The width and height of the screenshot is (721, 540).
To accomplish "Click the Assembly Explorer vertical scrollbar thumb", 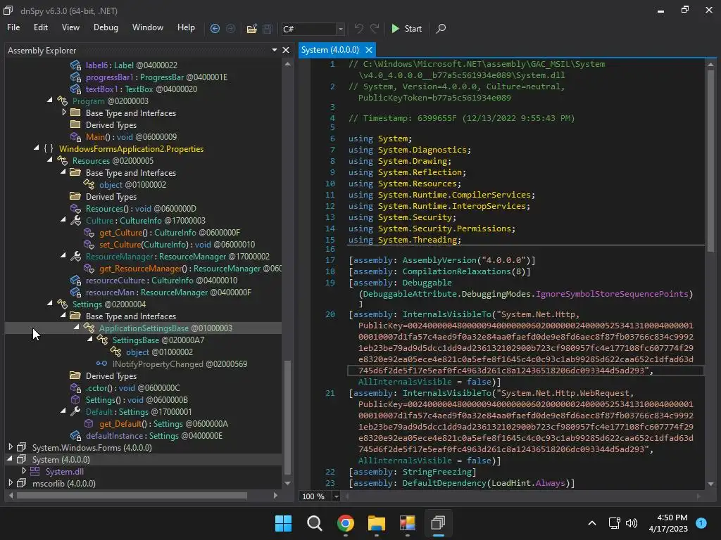I will [x=288, y=418].
